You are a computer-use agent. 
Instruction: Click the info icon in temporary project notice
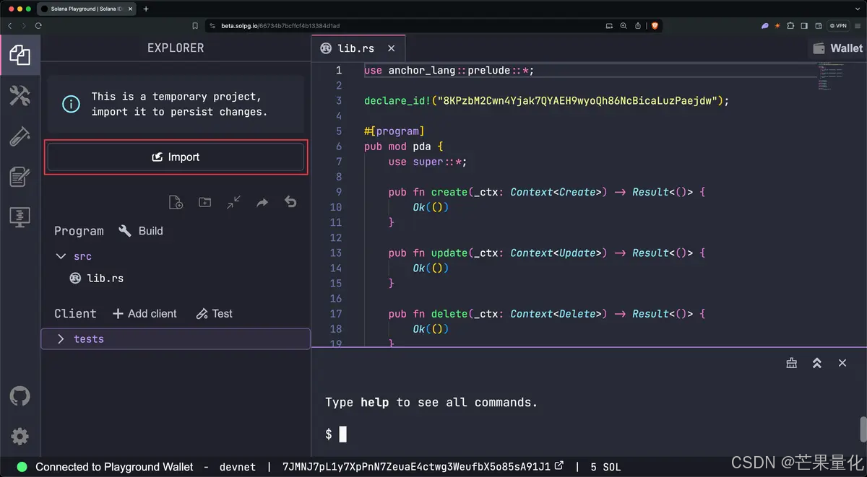click(71, 104)
